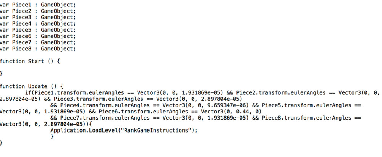Click the "RankGameInstructions" string
The image size is (382, 157).
pyautogui.click(x=159, y=130)
